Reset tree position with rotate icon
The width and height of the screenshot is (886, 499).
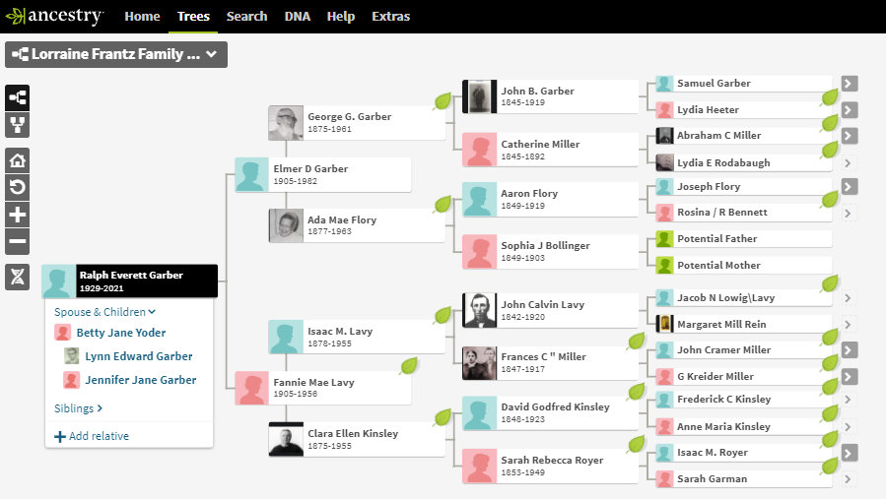pos(18,187)
